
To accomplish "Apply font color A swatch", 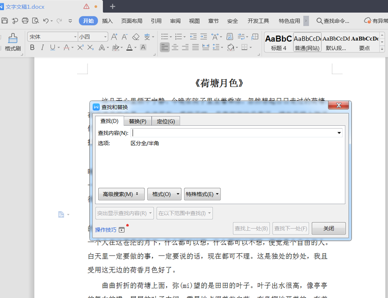I will (129, 47).
